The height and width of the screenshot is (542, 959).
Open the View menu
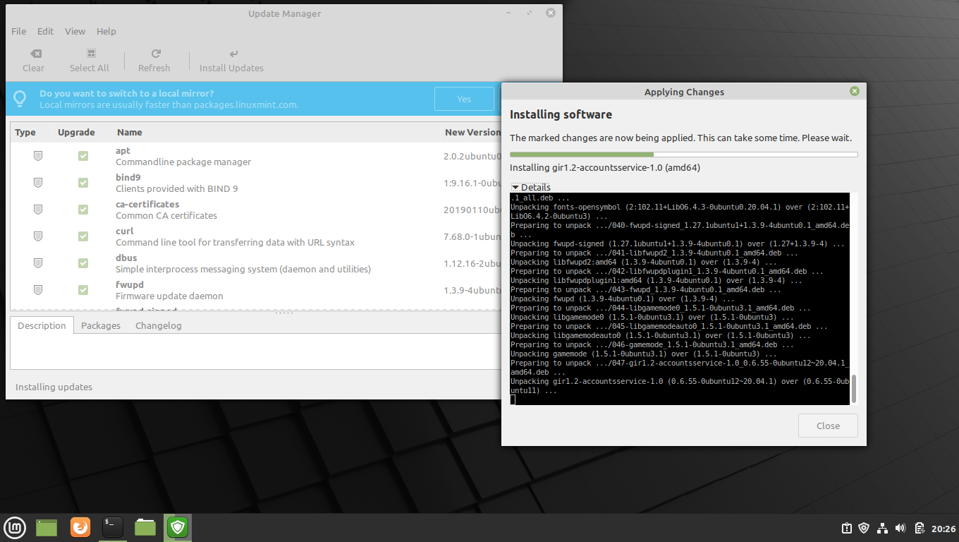click(75, 31)
